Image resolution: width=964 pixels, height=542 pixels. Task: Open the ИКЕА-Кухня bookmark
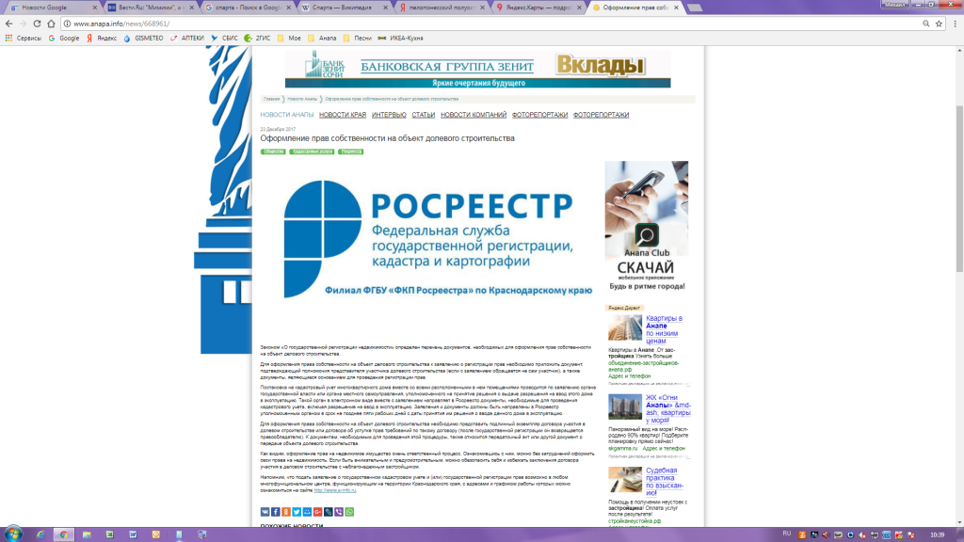[400, 38]
